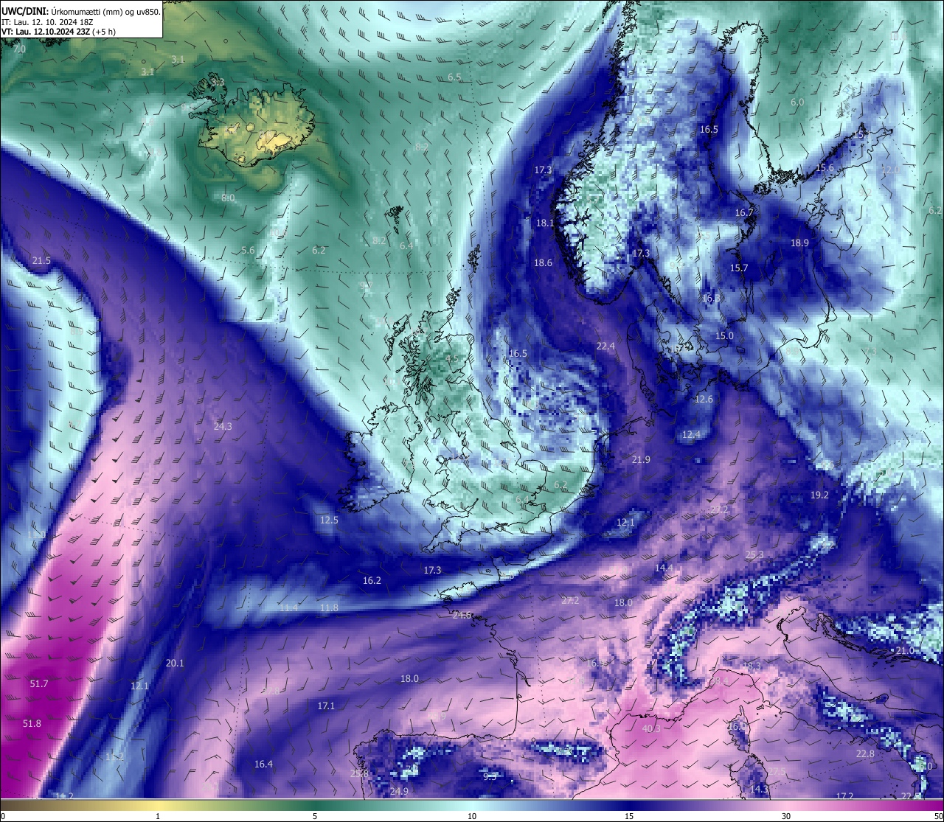Click the 25.3 value label

coord(754,555)
